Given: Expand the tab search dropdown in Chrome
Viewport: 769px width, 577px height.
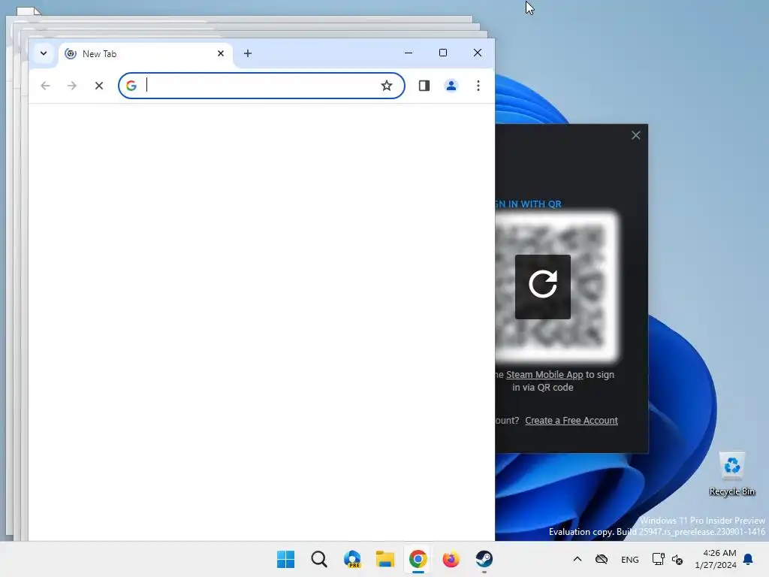Looking at the screenshot, I should pos(44,53).
